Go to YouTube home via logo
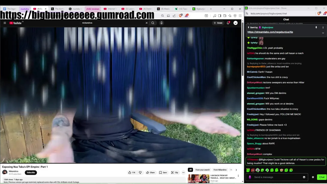The image size is (327, 184). click(16, 23)
